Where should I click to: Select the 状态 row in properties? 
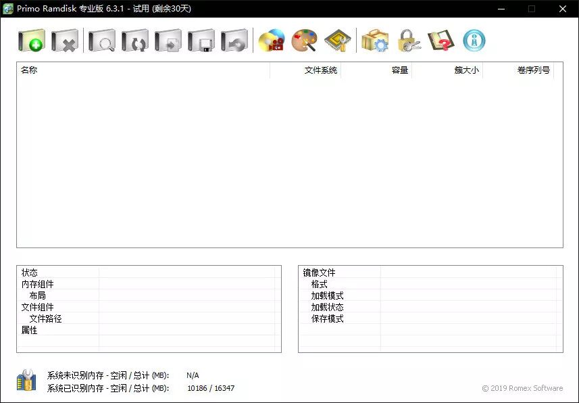pyautogui.click(x=149, y=272)
